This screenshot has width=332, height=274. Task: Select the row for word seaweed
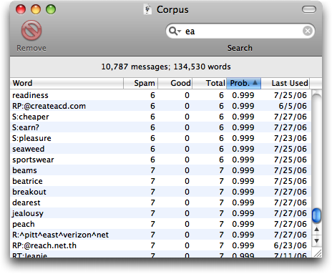160,149
